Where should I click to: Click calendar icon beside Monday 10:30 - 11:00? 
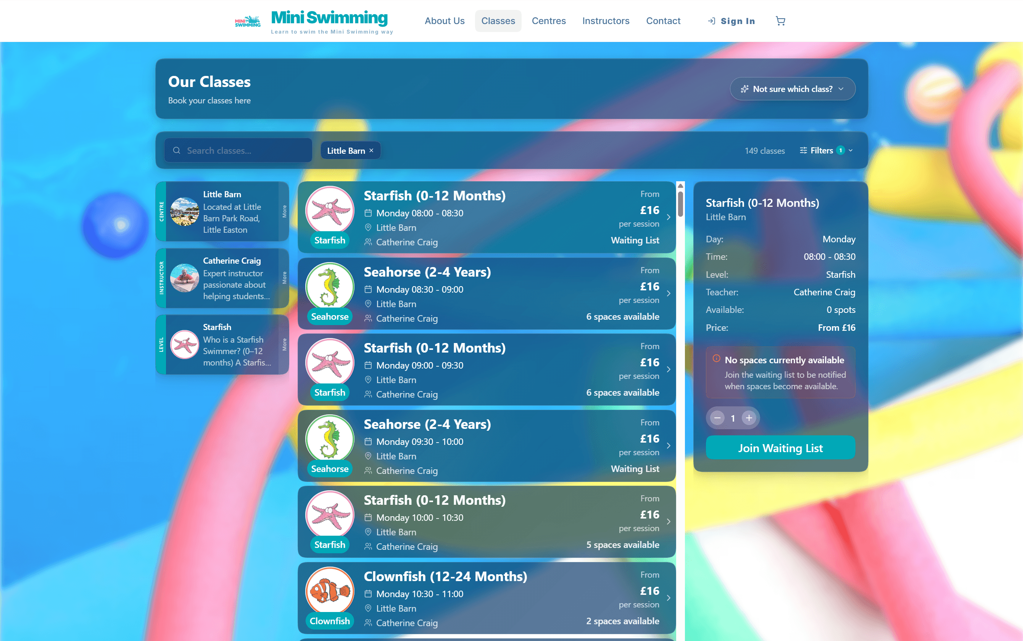pyautogui.click(x=368, y=594)
